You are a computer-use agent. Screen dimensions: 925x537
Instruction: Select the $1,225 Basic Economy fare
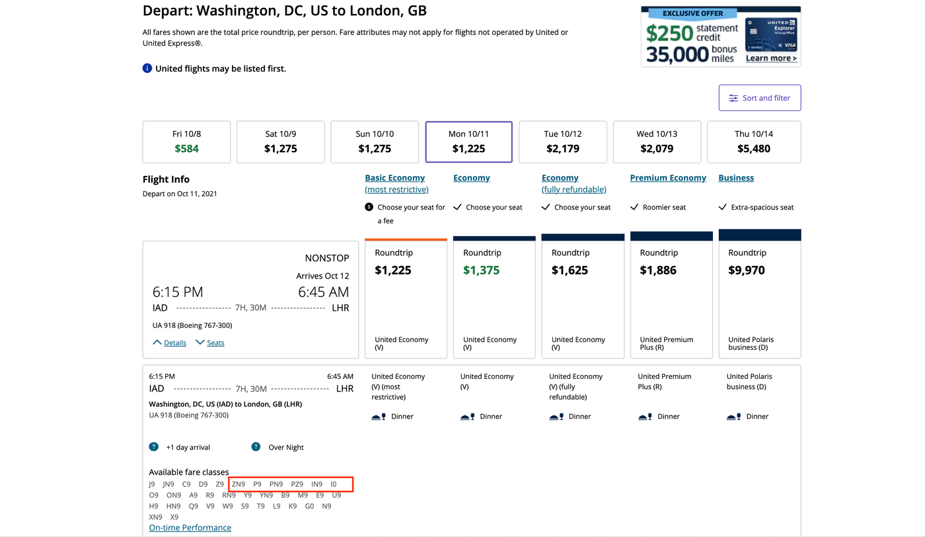coord(406,299)
